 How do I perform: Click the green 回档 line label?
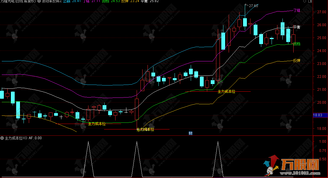click(297, 44)
